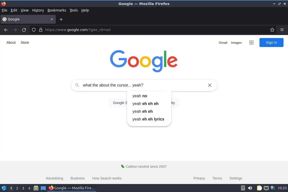288x192 pixels.
Task: Choose the "yeah eh eh lyrics" suggestion
Action: click(149, 119)
